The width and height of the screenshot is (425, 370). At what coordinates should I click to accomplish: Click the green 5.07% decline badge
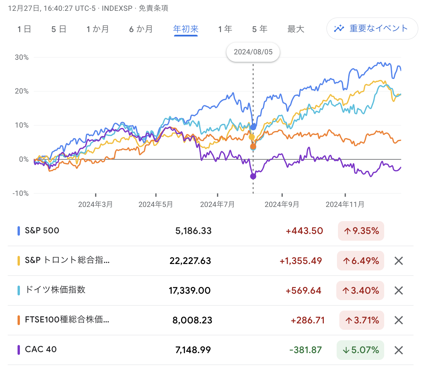coord(360,350)
